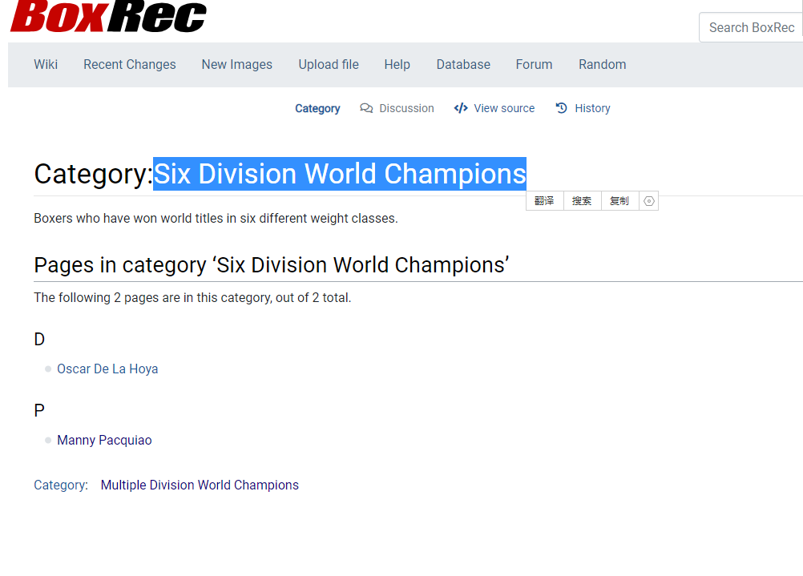Click the View source code icon
Image resolution: width=803 pixels, height=576 pixels.
[461, 108]
